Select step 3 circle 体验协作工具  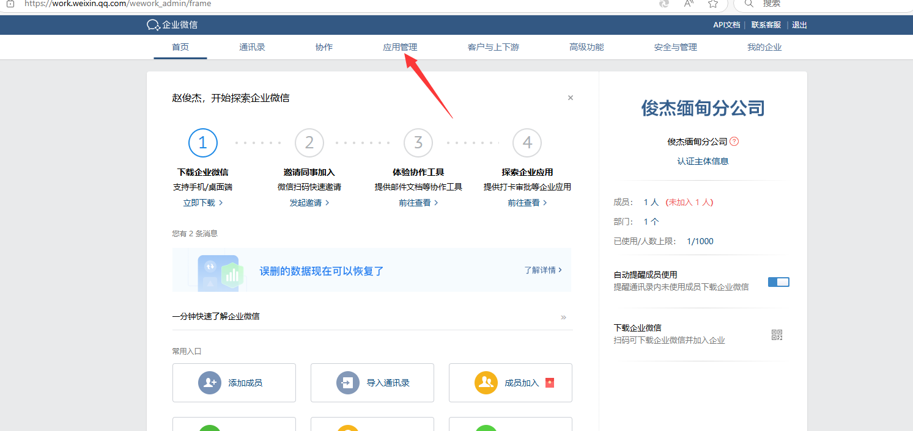[418, 143]
